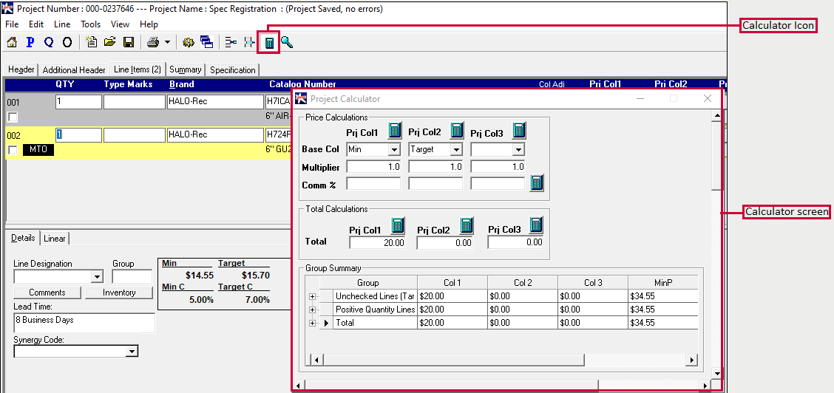Click the Group Summary horizontal scrollbar
Screen dimensions: 834x393
click(502, 360)
